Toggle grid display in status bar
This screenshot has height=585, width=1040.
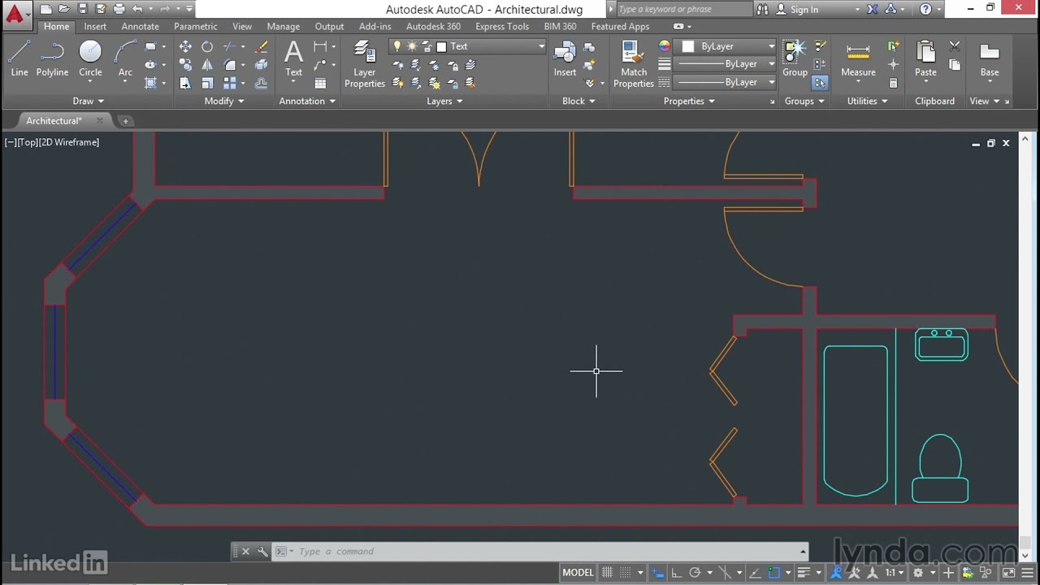tap(607, 573)
